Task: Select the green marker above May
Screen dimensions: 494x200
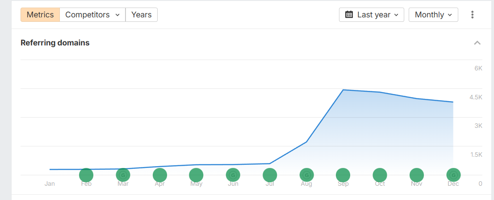Action: click(196, 175)
